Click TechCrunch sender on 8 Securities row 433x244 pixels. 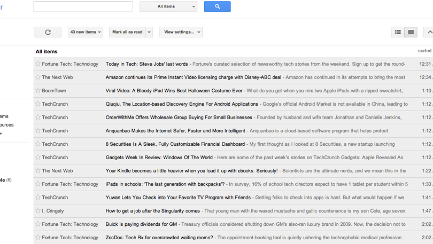[x=55, y=144]
